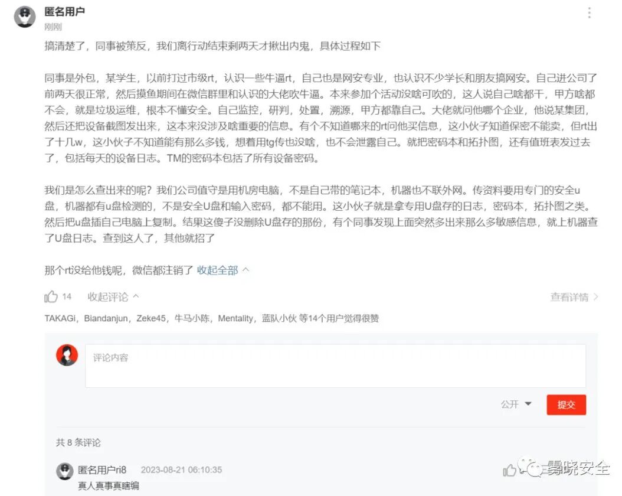Open user TAKAGi from the likers list
This screenshot has width=622, height=496.
coord(60,318)
